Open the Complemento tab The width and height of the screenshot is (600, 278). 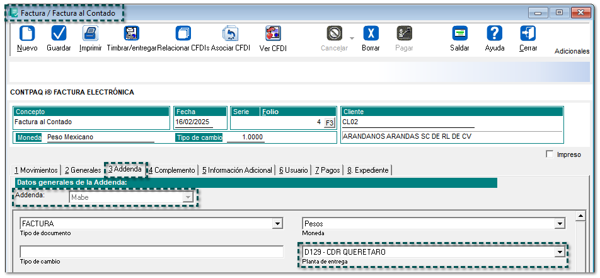coord(172,170)
